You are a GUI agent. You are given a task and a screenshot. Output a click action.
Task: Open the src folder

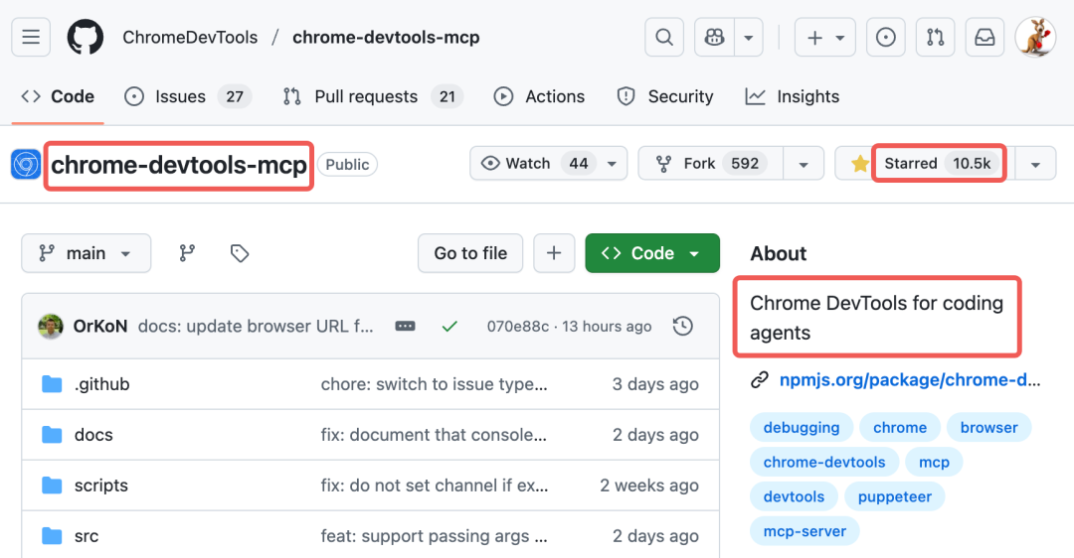click(87, 536)
